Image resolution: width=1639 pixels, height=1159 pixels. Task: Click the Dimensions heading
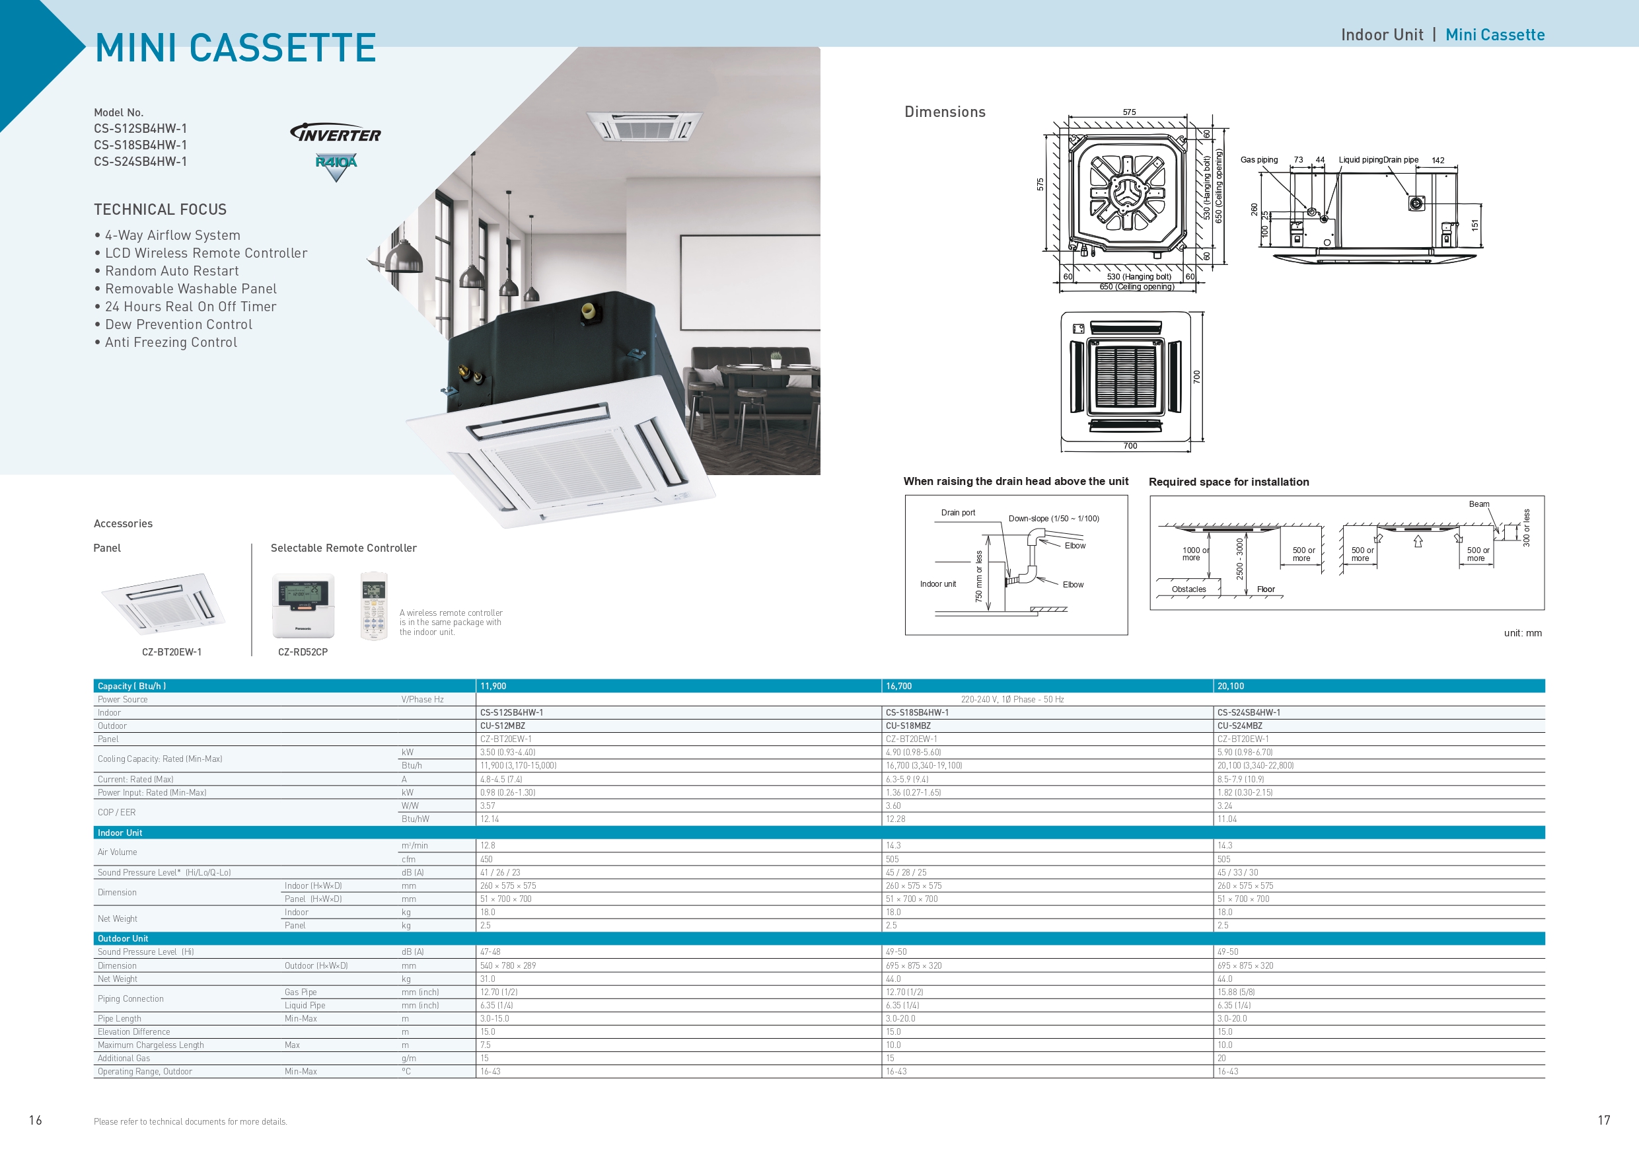(945, 112)
